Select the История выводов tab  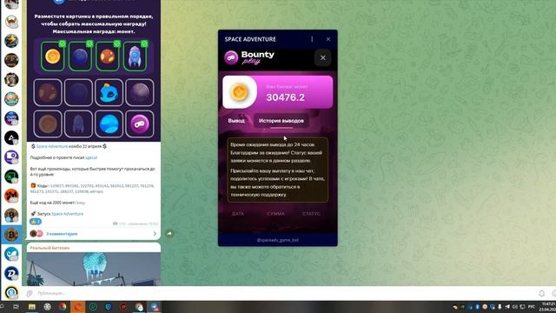[x=281, y=121]
